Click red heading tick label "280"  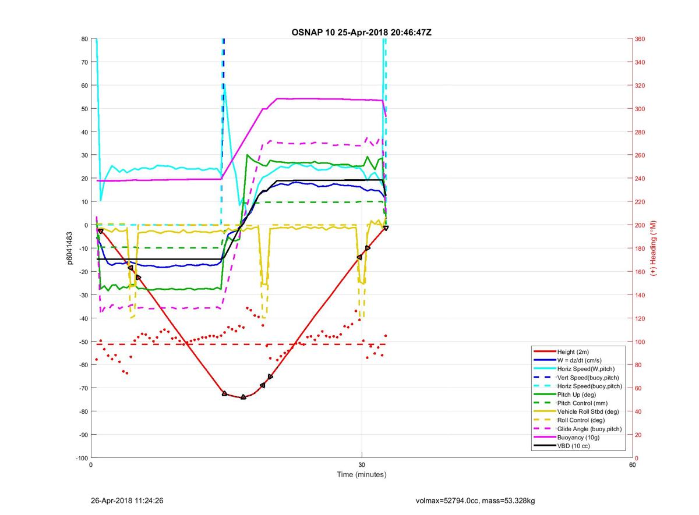point(641,132)
